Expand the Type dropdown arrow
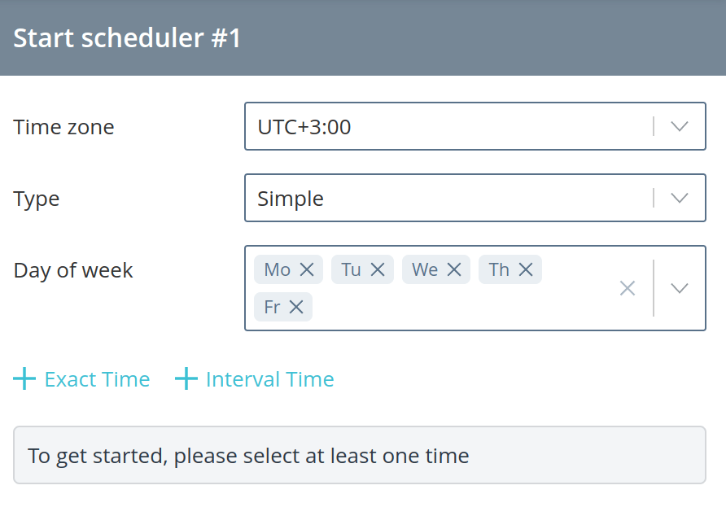The image size is (726, 516). pyautogui.click(x=680, y=199)
